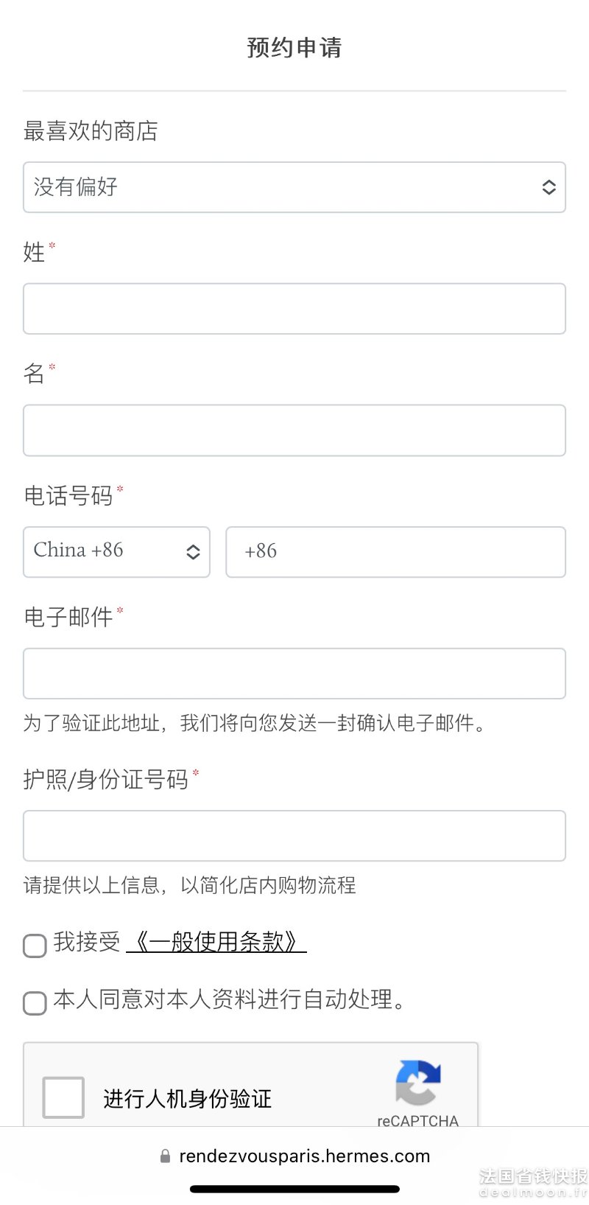Click the reCAPTCHA logo icon

tap(418, 1083)
